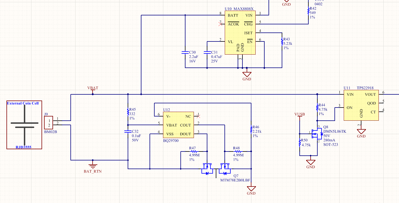Click the 4.75k value of R50
Screen dimensions: 399x203
tap(306, 145)
